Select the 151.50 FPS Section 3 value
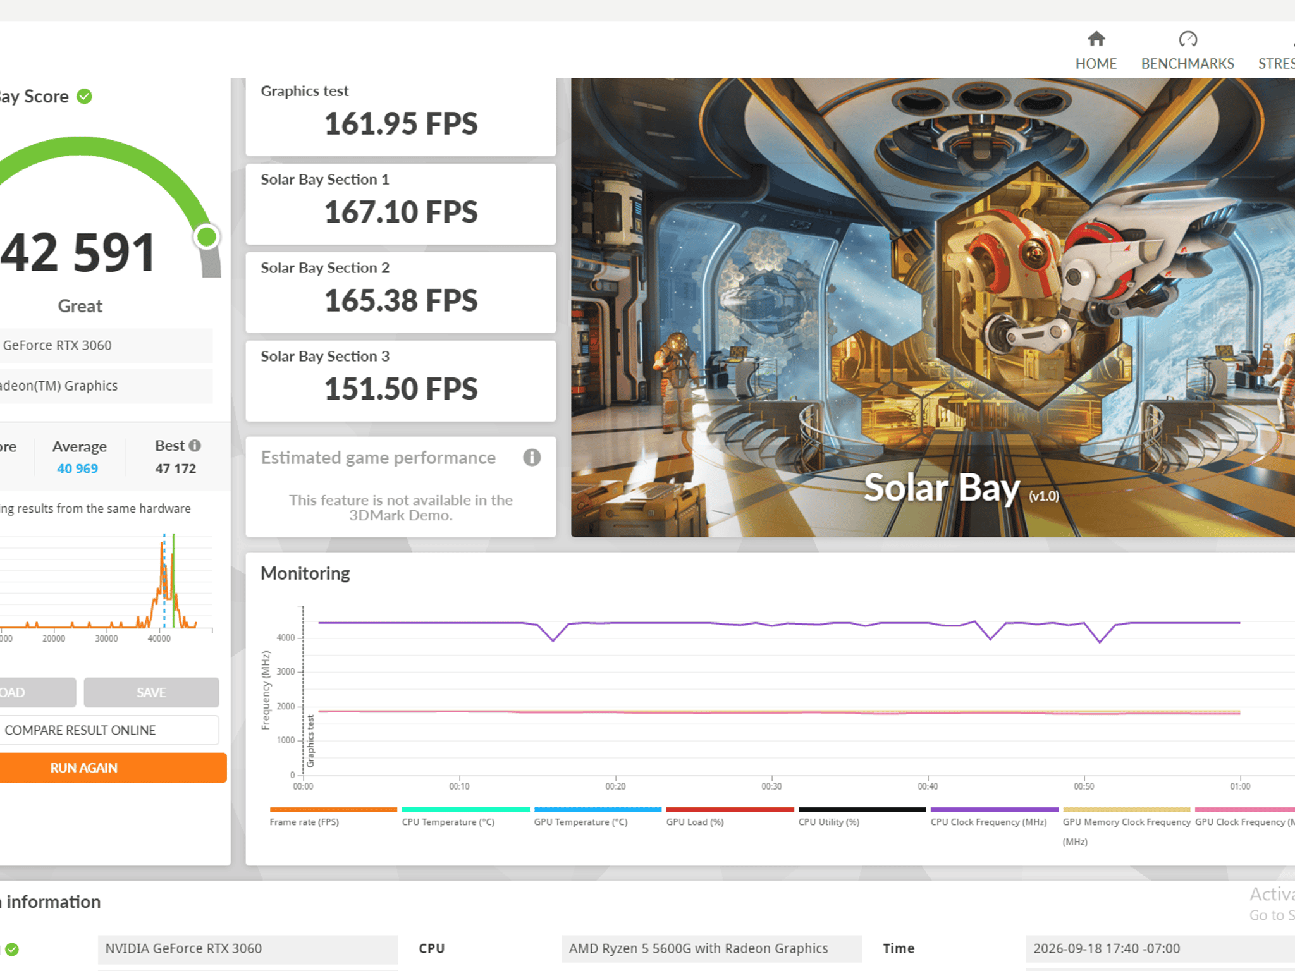Screen dimensions: 1295x971 point(401,389)
